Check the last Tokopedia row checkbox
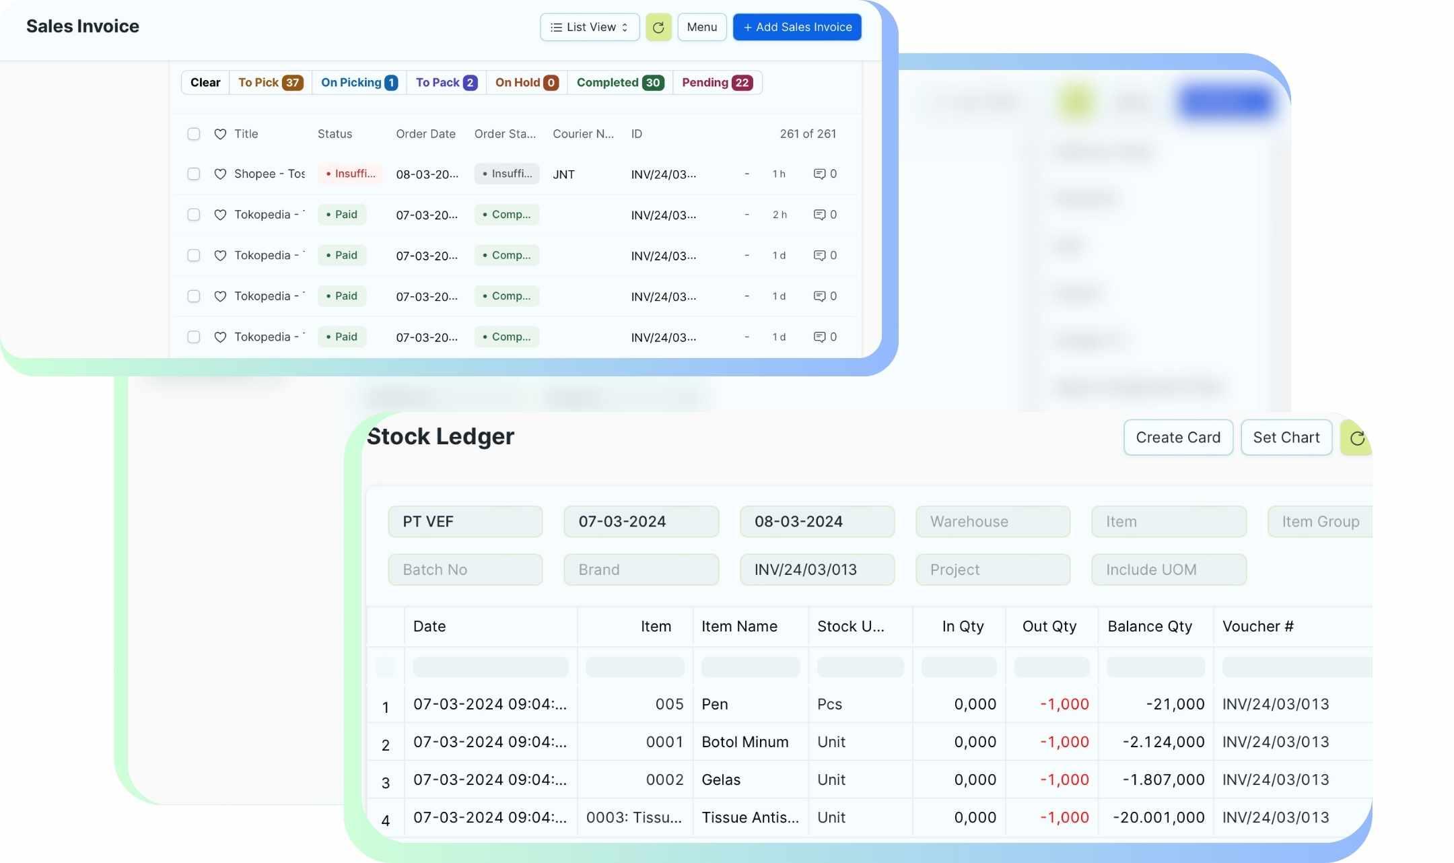Screen dimensions: 1454x863 tap(194, 337)
